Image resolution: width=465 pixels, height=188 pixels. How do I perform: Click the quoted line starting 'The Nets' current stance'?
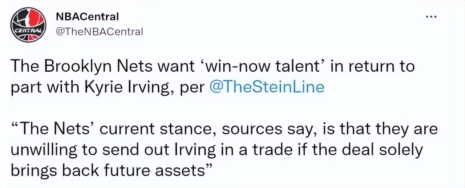pyautogui.click(x=109, y=129)
